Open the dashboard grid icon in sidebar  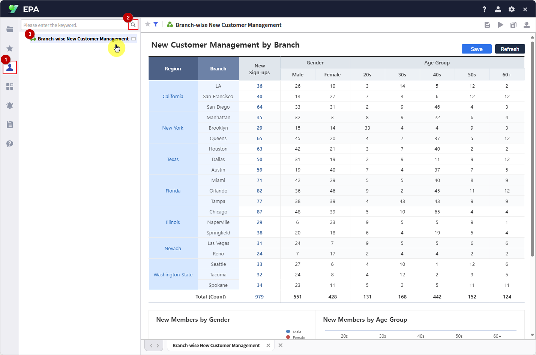[9, 86]
